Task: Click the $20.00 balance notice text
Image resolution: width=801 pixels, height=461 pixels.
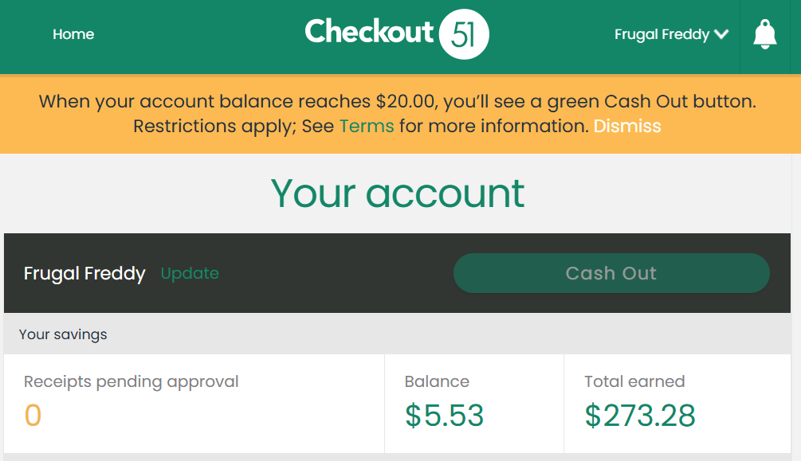Action: [x=398, y=102]
